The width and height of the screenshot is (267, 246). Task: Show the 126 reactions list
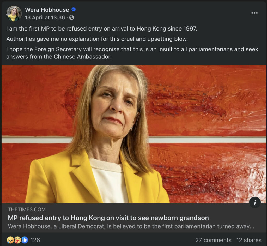35,240
